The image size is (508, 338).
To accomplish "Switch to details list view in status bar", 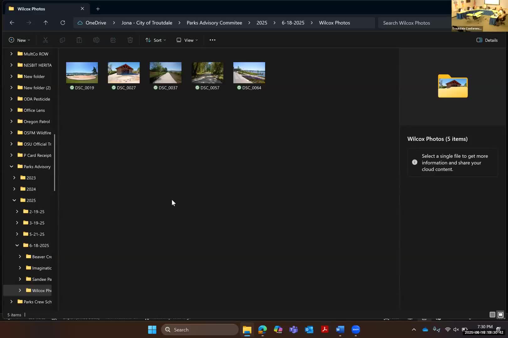I will point(492,315).
